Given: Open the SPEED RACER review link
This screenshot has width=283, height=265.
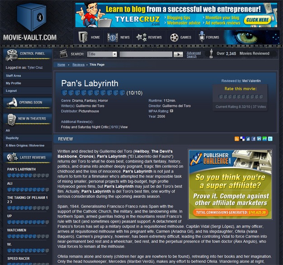Looking at the screenshot, I should click(x=19, y=259).
